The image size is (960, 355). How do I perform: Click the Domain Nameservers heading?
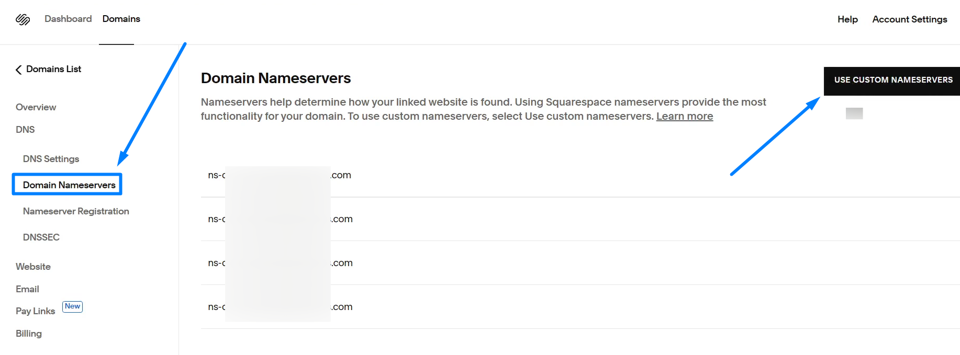pos(276,78)
